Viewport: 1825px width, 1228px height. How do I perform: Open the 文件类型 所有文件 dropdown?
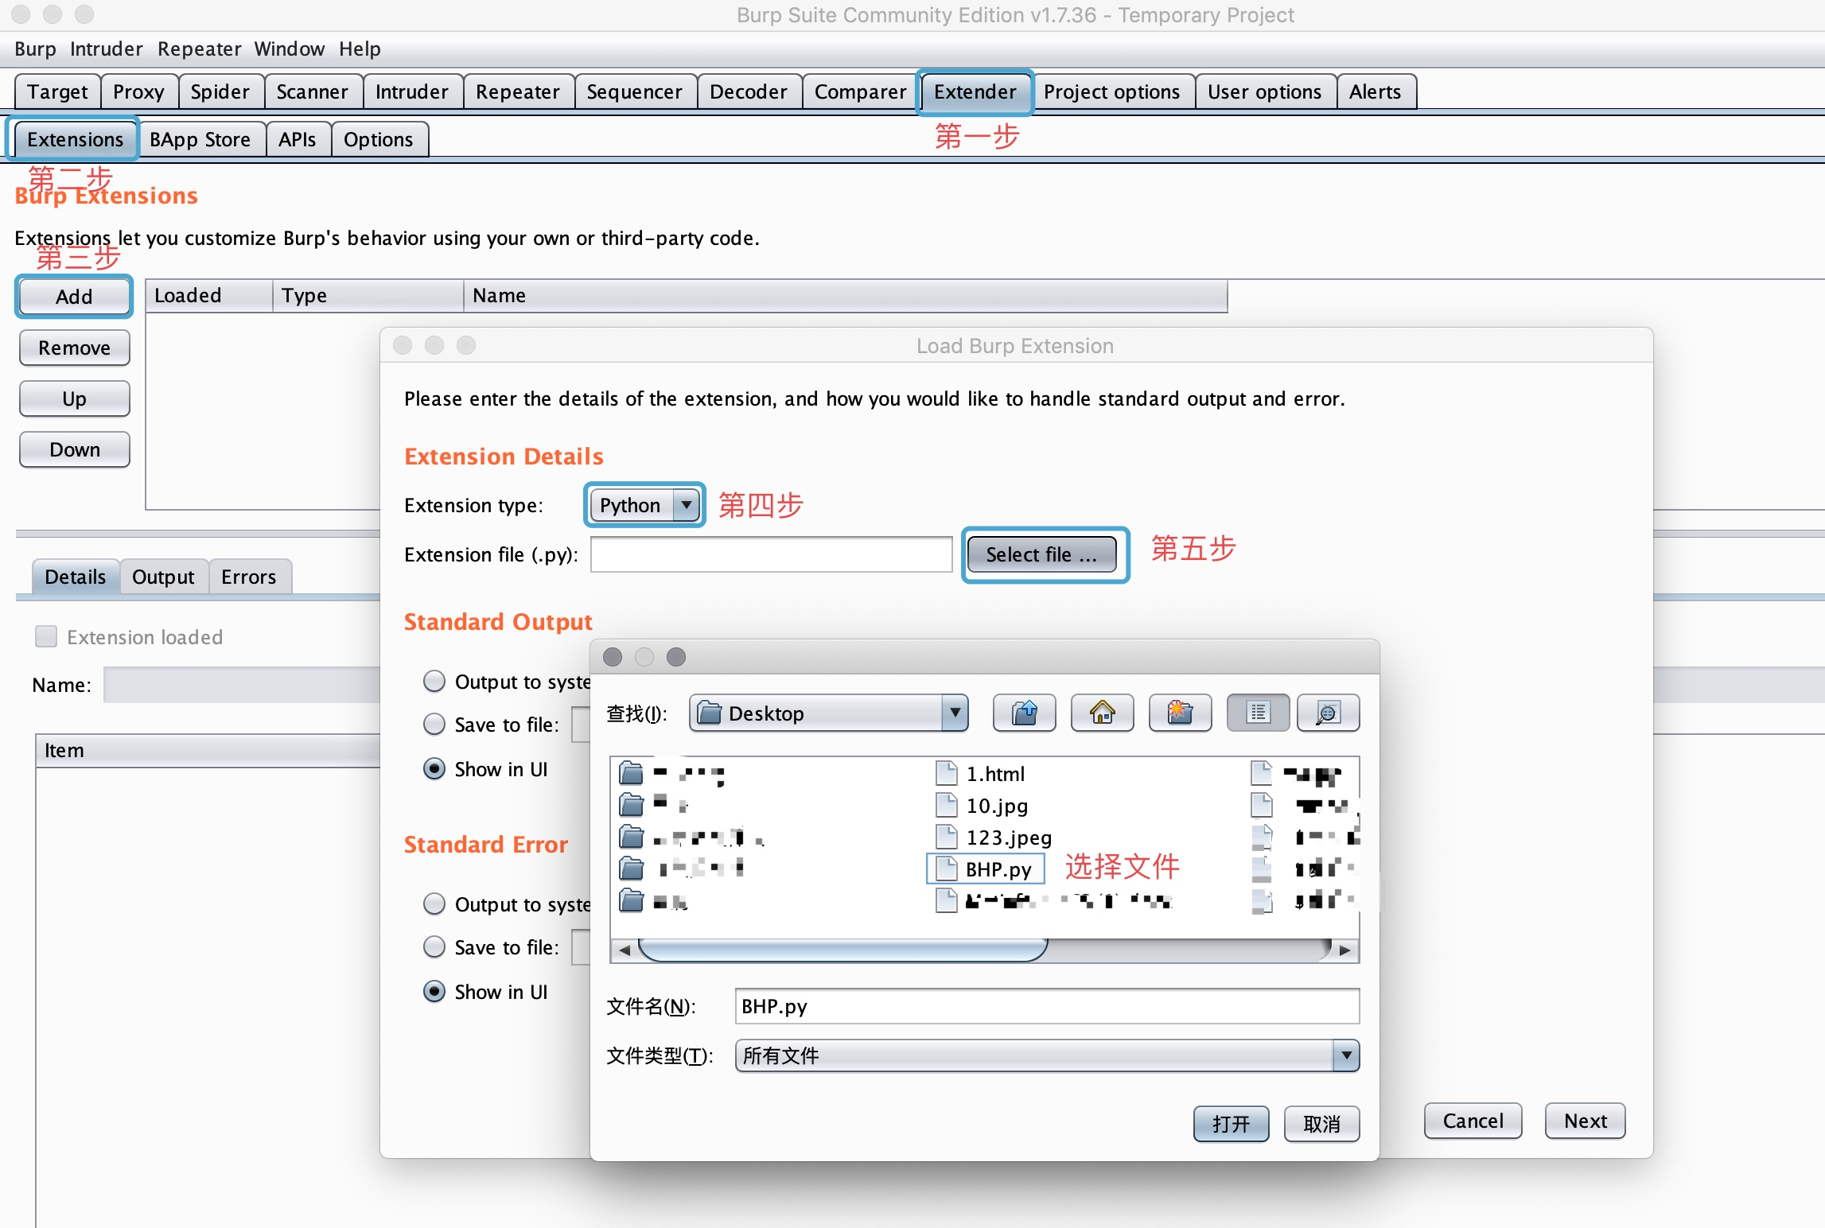[x=1047, y=1055]
